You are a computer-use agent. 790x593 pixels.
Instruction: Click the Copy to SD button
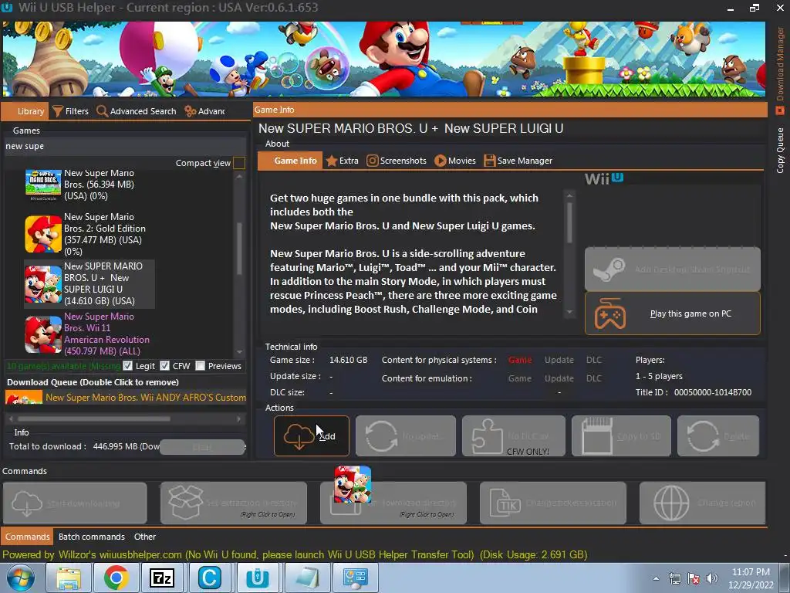click(x=621, y=435)
